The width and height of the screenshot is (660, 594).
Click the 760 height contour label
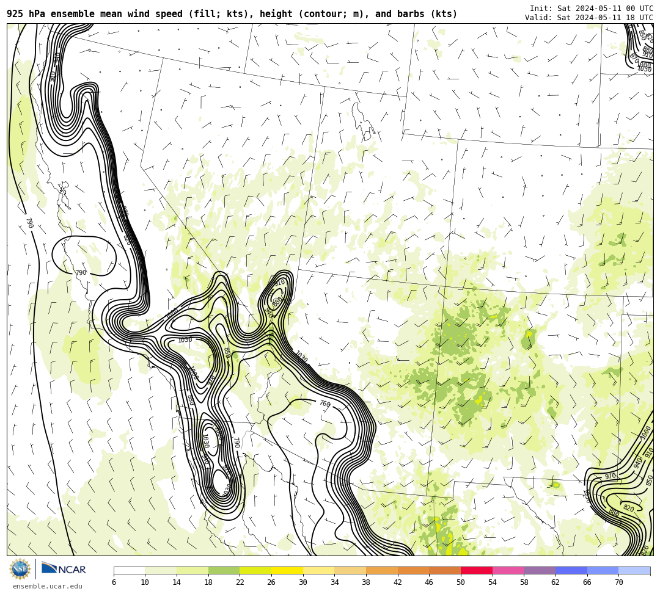[x=325, y=404]
